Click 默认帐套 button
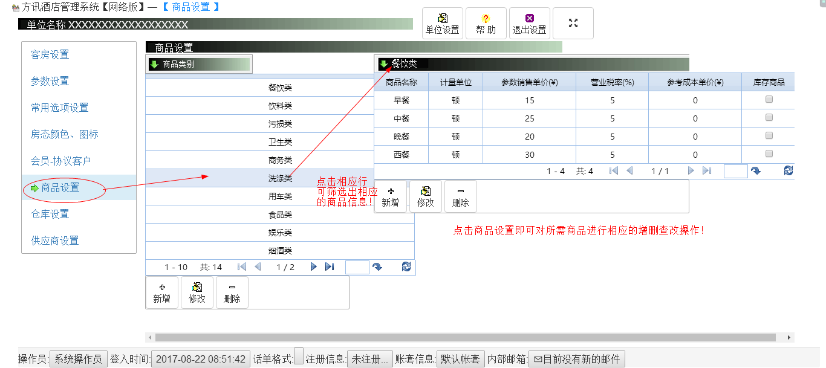Image resolution: width=826 pixels, height=368 pixels. click(x=461, y=359)
